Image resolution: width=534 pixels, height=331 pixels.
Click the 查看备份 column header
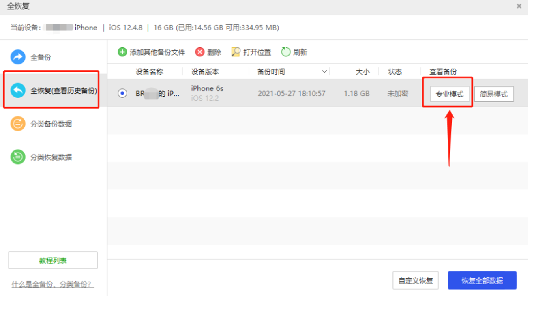click(443, 72)
